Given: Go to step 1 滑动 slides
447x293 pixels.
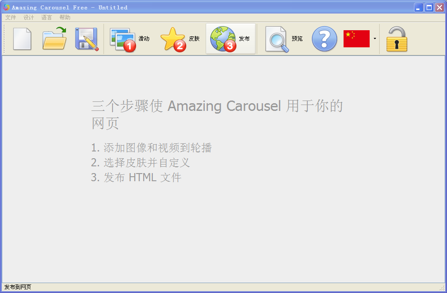Looking at the screenshot, I should [x=130, y=39].
